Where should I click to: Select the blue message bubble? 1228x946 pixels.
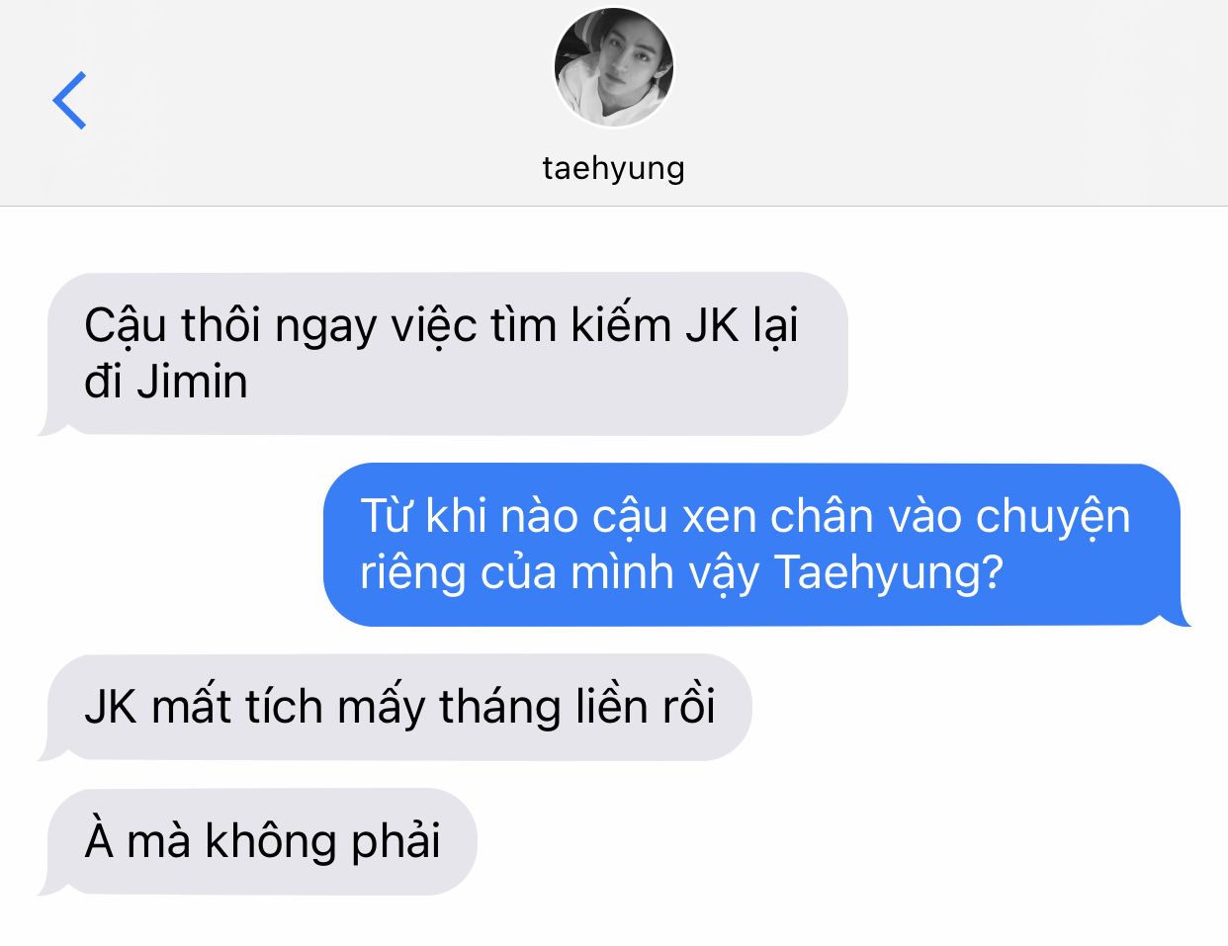tap(757, 545)
